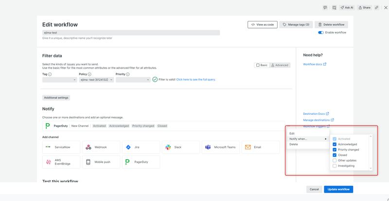Check the Investigating checkbox
This screenshot has width=389, height=201.
point(335,166)
